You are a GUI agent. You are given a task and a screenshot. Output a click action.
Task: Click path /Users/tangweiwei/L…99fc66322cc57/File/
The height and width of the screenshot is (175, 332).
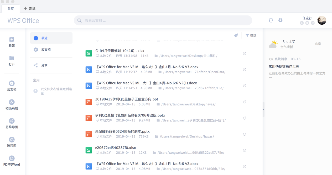[191, 153]
